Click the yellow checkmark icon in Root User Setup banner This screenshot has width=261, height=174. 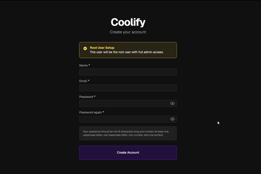pos(85,48)
